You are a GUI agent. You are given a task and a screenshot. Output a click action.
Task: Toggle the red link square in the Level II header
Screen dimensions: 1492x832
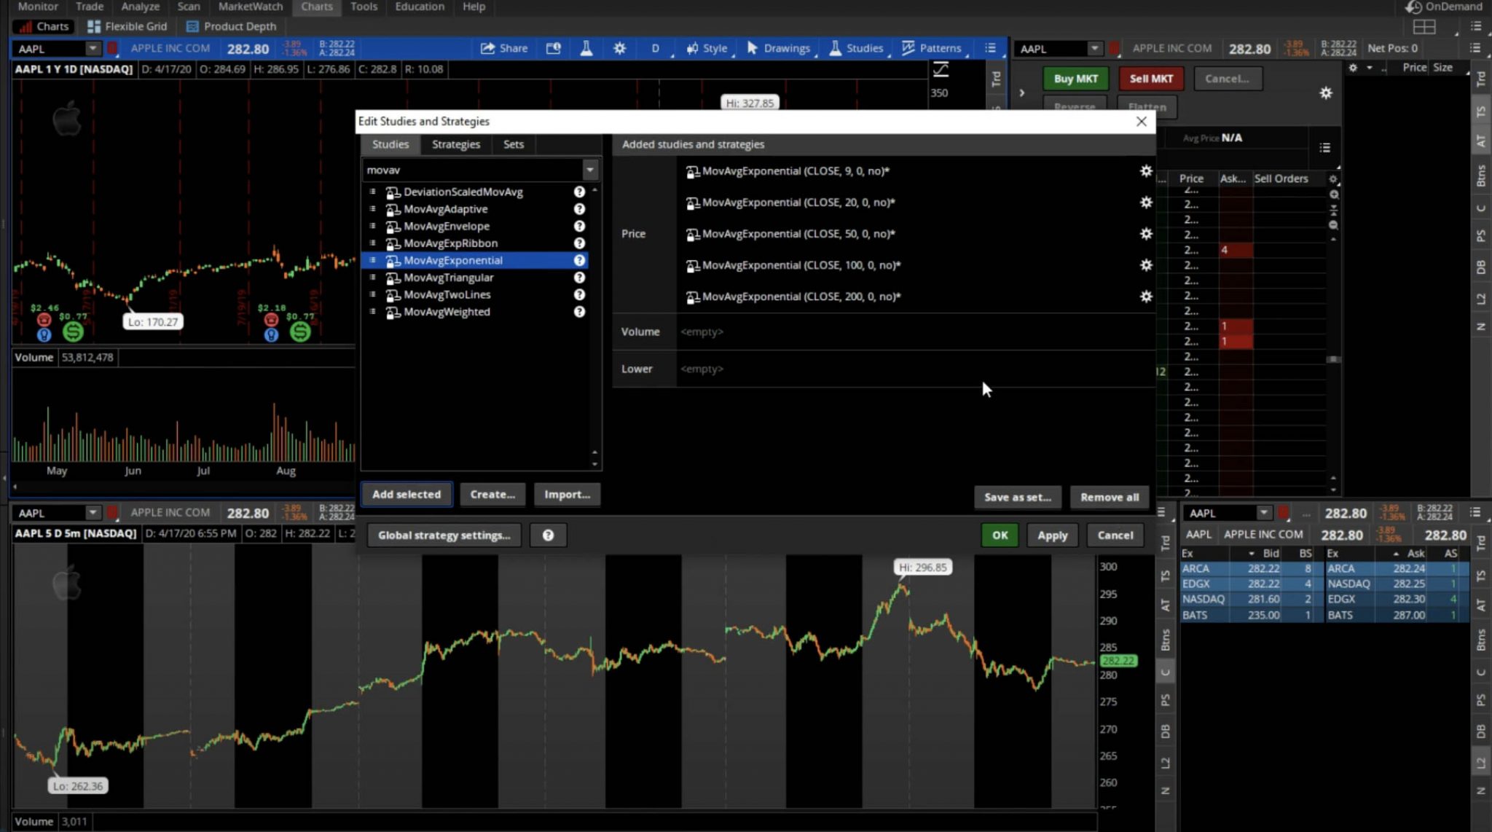coord(1284,513)
